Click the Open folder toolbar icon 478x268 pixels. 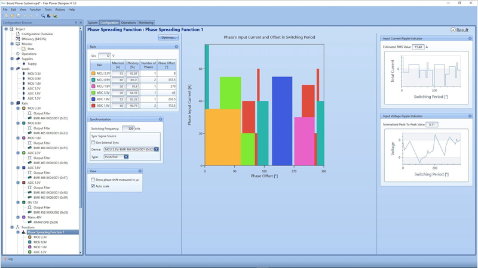coord(13,16)
